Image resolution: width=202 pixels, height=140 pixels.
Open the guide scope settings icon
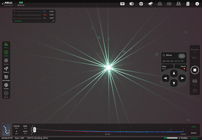[141, 4]
